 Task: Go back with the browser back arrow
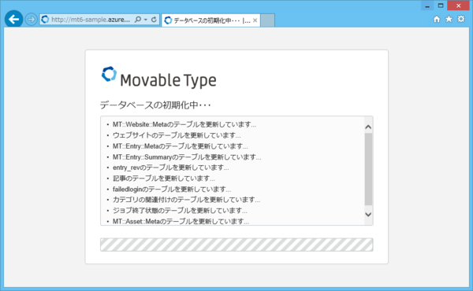click(x=14, y=19)
